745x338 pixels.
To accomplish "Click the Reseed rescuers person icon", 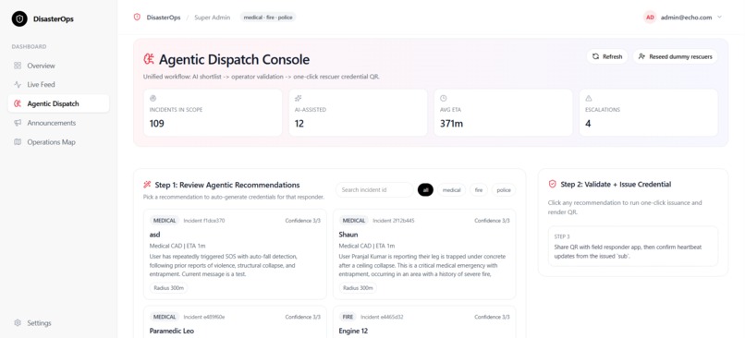I will pos(641,56).
